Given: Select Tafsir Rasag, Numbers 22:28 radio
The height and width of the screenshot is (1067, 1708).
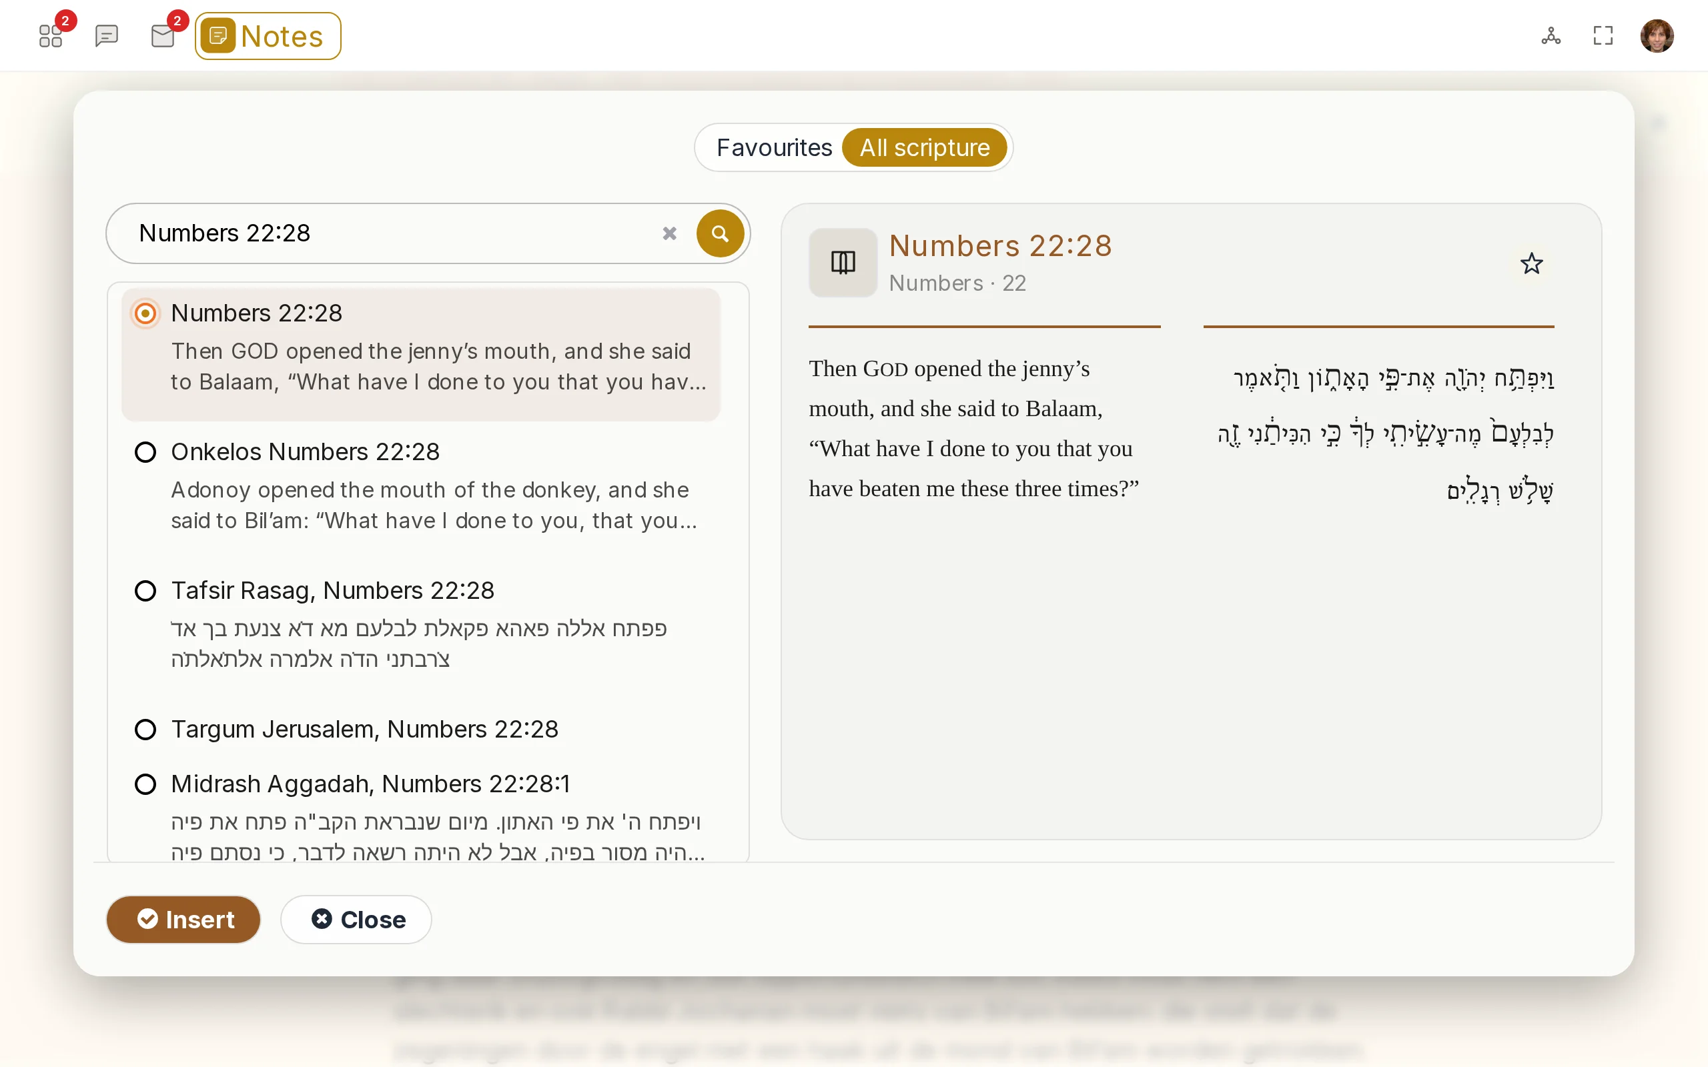Looking at the screenshot, I should 145,591.
